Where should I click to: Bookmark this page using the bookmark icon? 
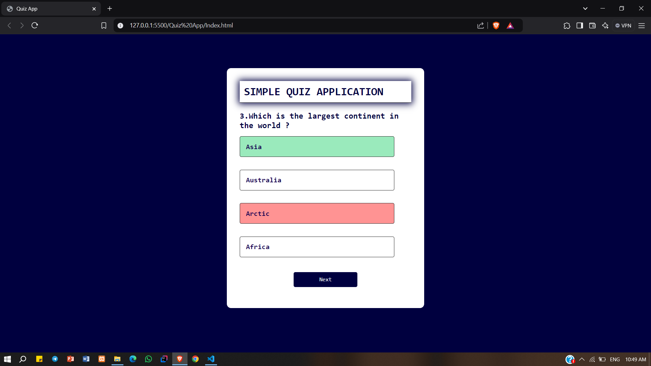104,25
